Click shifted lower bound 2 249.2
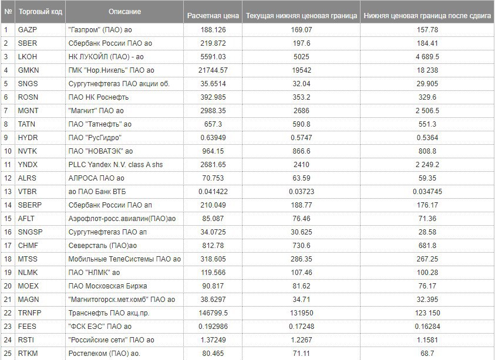 (x=427, y=165)
